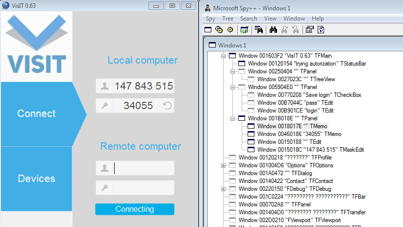Switch to the Devices tab
Screen dimensions: 403x227
[x=36, y=179]
